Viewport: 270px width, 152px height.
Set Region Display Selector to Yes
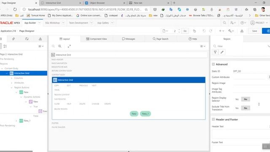coord(237,99)
